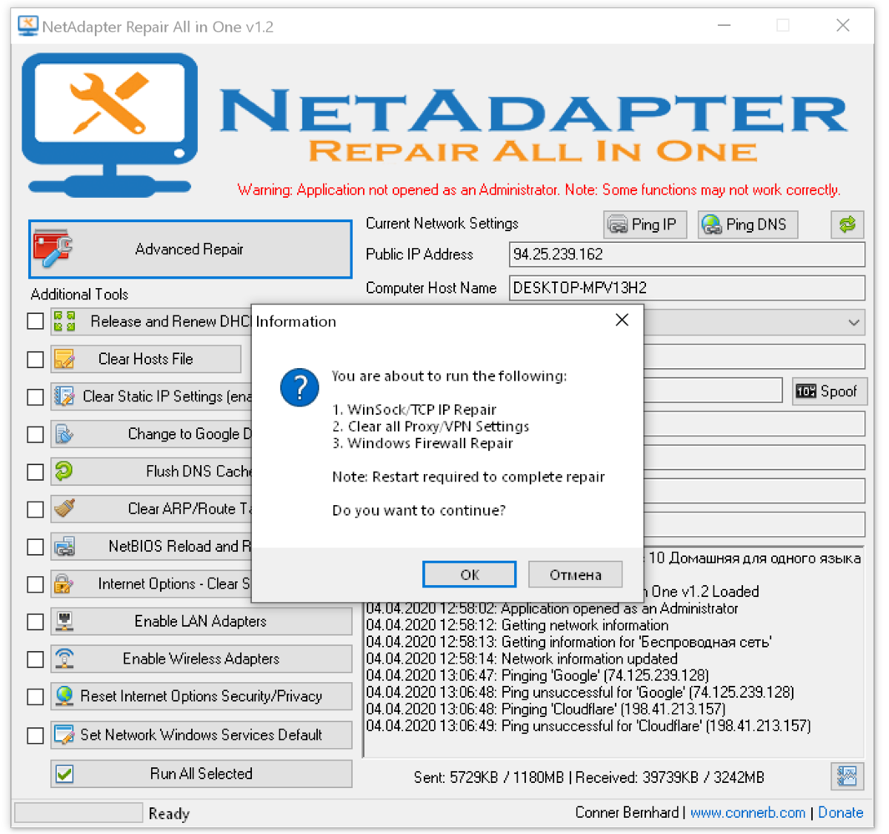Click the Enable Wireless Adapters icon
Image resolution: width=889 pixels, height=834 pixels.
(x=64, y=658)
